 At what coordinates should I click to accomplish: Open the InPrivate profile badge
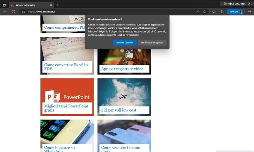(x=236, y=12)
